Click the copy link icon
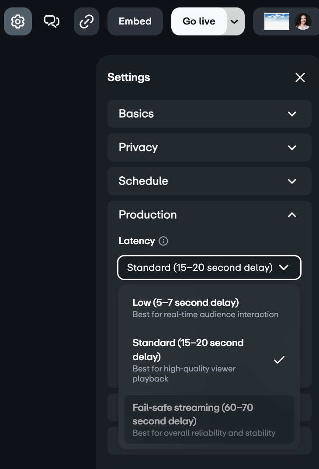This screenshot has height=469, width=319. [x=87, y=21]
